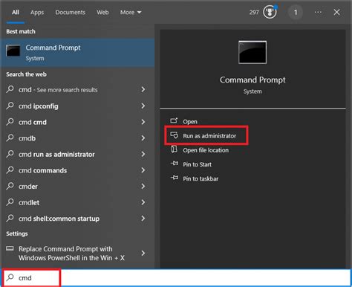The height and width of the screenshot is (287, 352).
Task: Expand chevron next to Replace Command Prompt setting
Action: pyautogui.click(x=143, y=253)
